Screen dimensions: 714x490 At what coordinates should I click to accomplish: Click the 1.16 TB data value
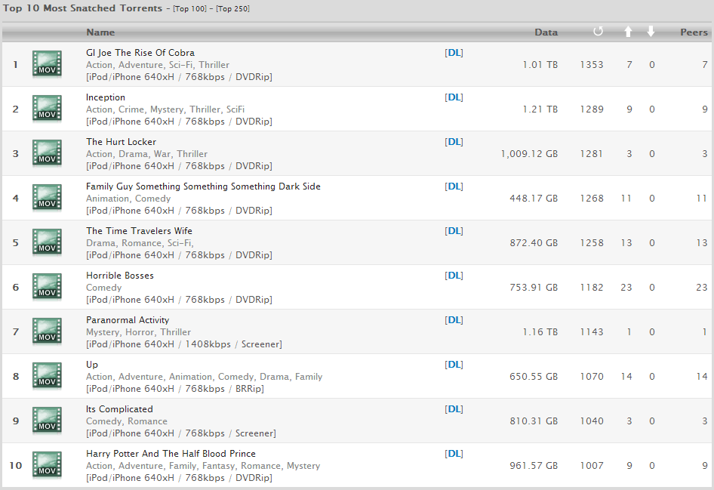pos(540,332)
